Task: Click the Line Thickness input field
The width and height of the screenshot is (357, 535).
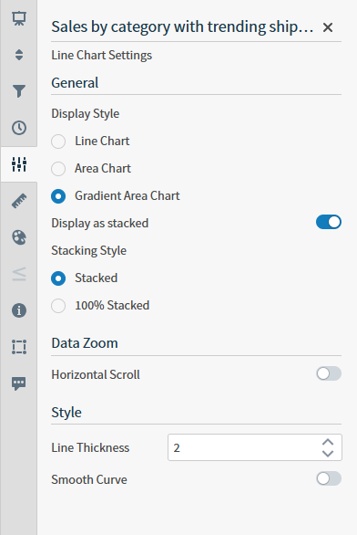Action: pos(255,447)
